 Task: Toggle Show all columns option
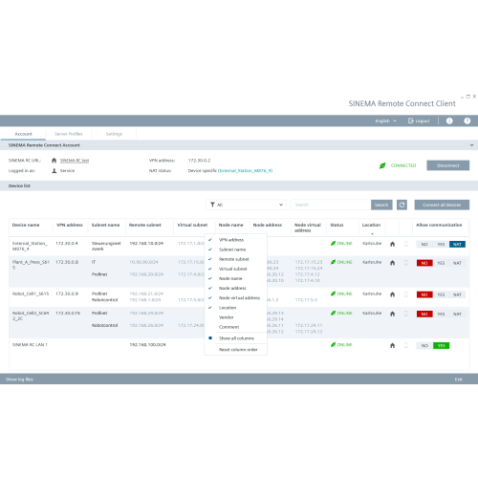point(235,338)
